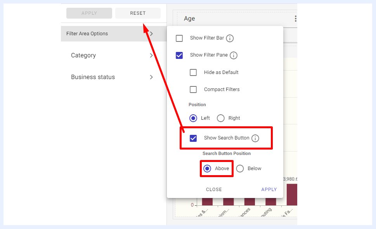
Task: Select the Right position radio button
Action: click(x=221, y=118)
